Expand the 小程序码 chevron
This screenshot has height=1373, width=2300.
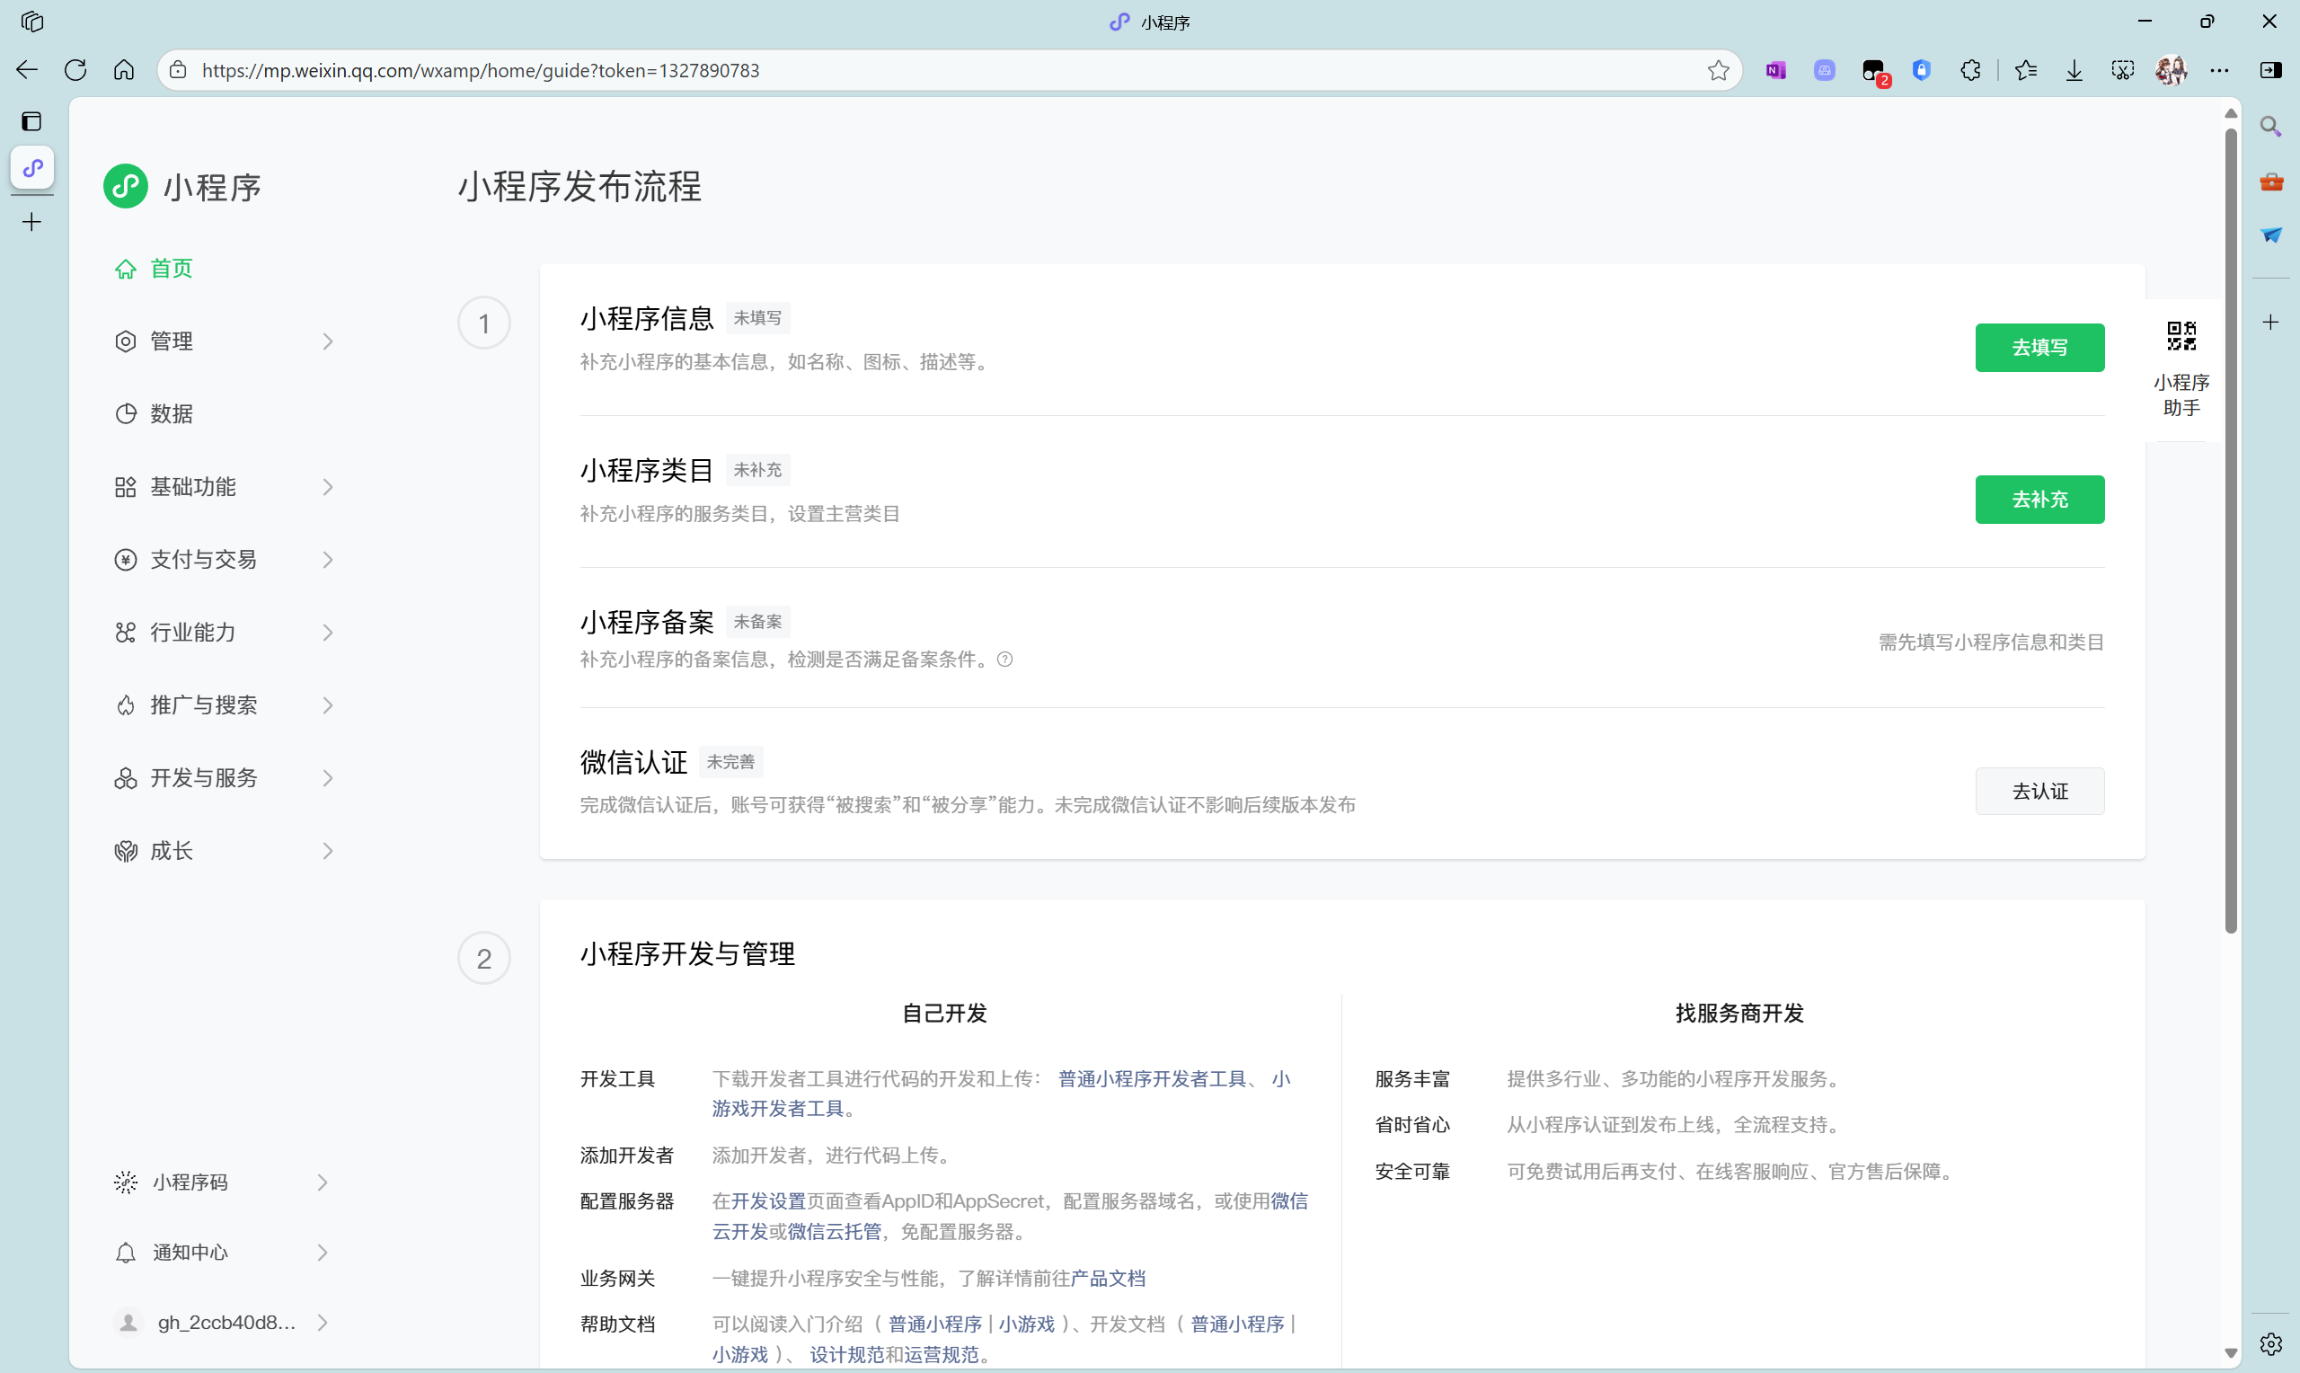click(x=322, y=1183)
